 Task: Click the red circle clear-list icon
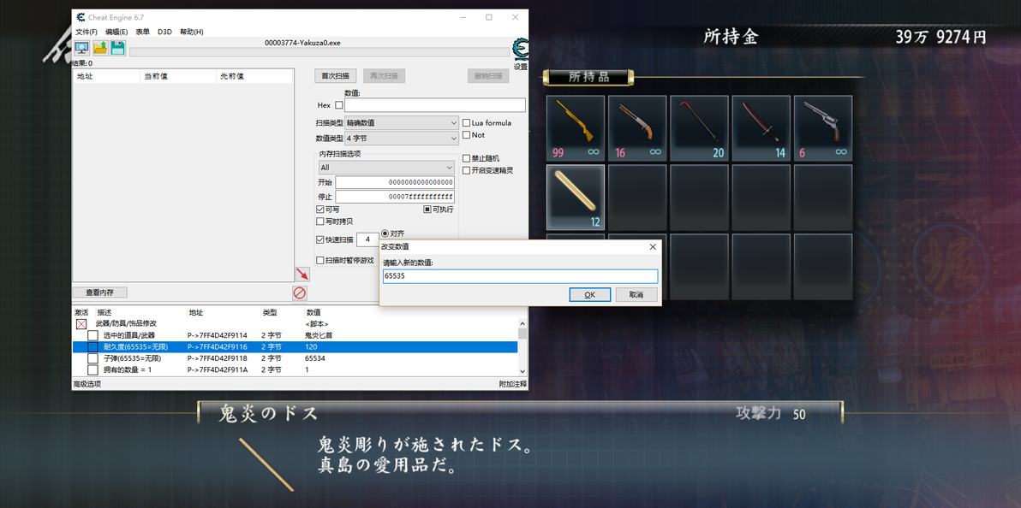click(300, 292)
